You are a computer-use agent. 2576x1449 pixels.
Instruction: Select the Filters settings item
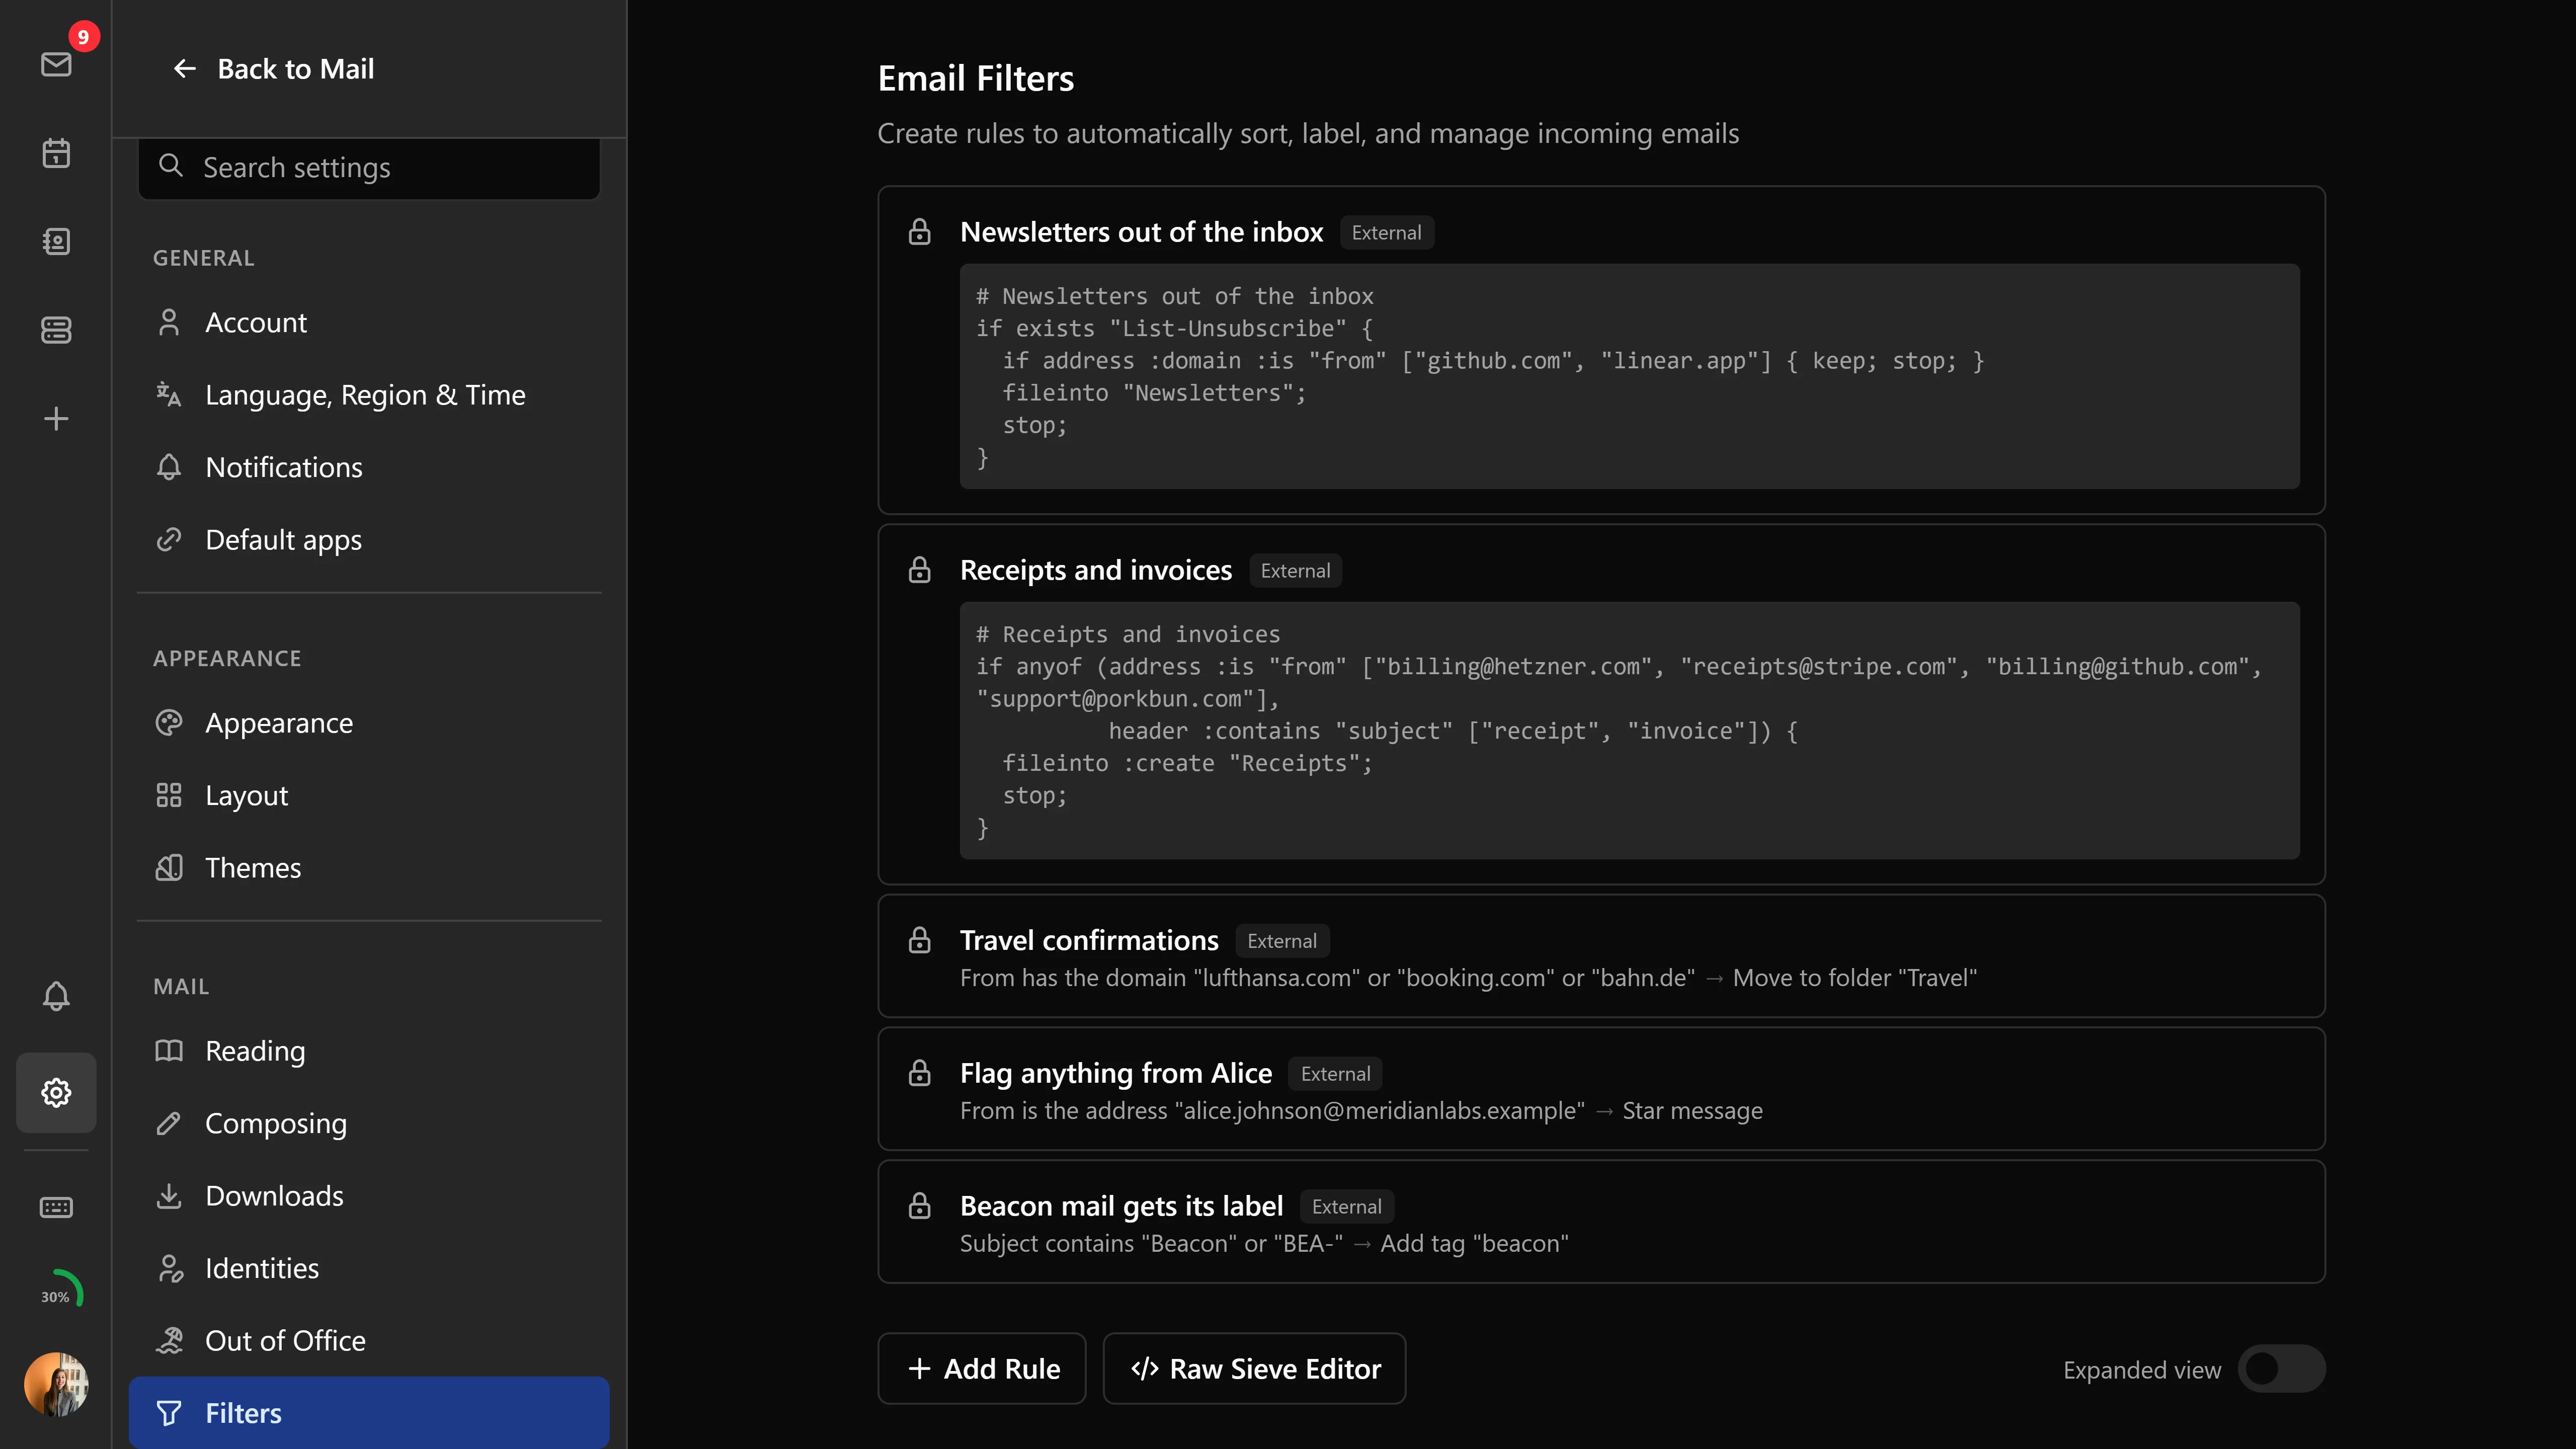click(x=369, y=1413)
